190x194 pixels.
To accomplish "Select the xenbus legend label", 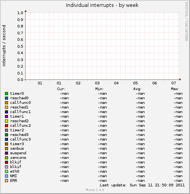I will (17, 149).
